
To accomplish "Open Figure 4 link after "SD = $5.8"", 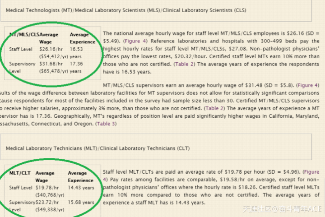I will pyautogui.click(x=307, y=85).
